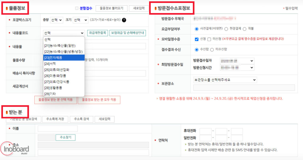Open 취급제한품목 info button
Screen dimensions: 303x160
98,33
